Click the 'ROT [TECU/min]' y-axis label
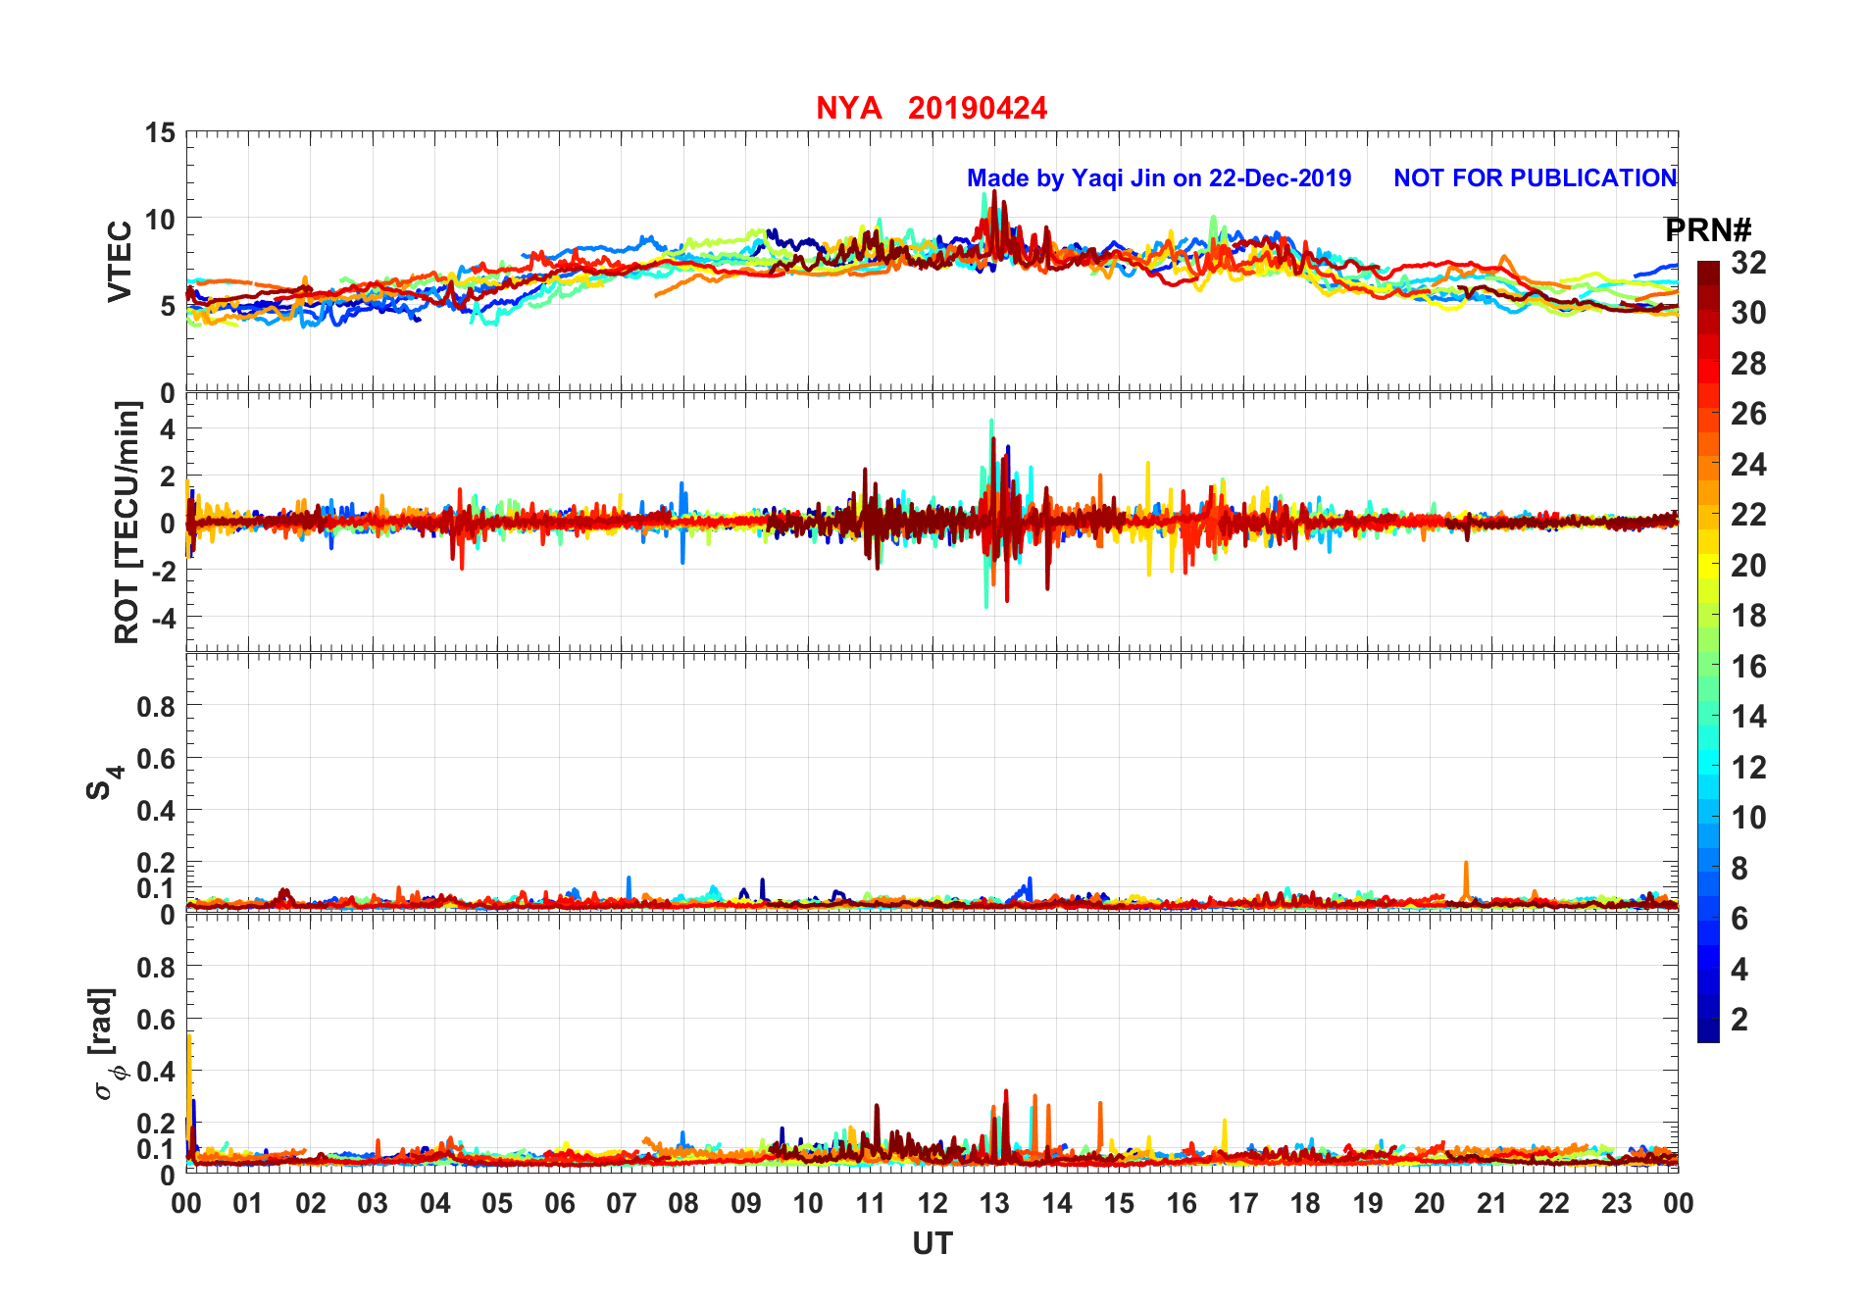Image resolution: width=1865 pixels, height=1304 pixels. (126, 522)
